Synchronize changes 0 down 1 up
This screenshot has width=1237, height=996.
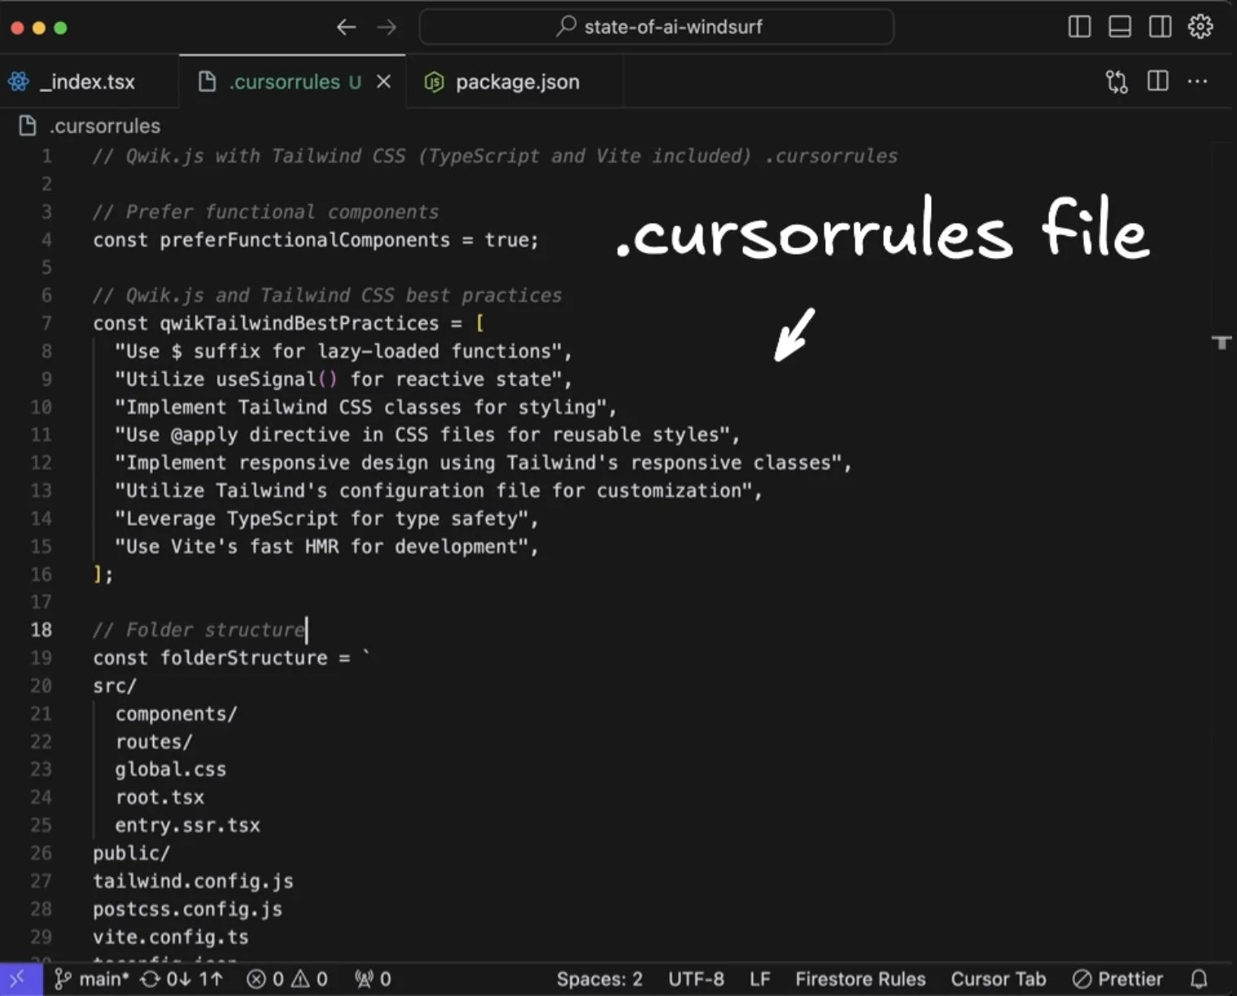[x=181, y=979]
